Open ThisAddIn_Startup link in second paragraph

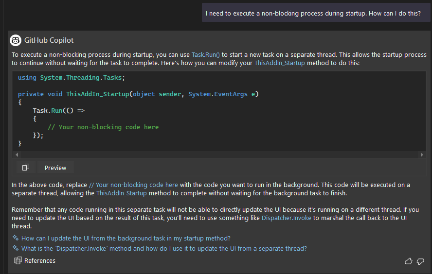tap(121, 193)
